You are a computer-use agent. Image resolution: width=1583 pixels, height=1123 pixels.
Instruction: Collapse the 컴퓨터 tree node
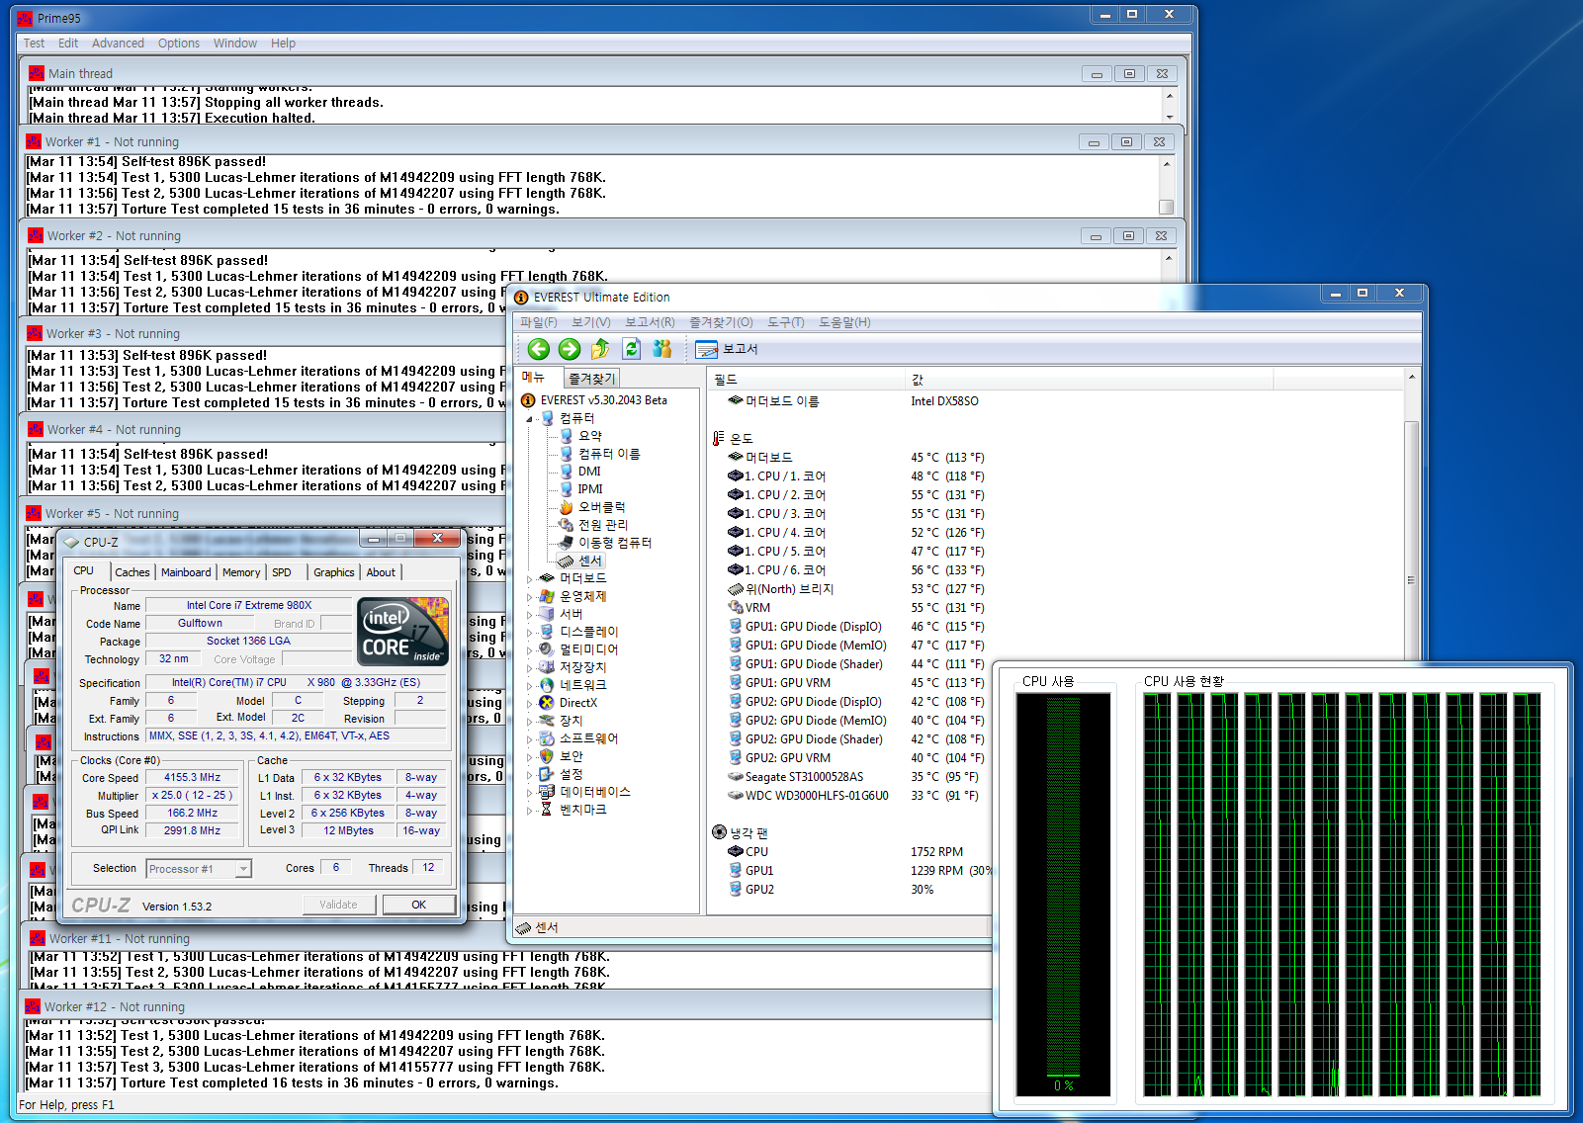[530, 419]
